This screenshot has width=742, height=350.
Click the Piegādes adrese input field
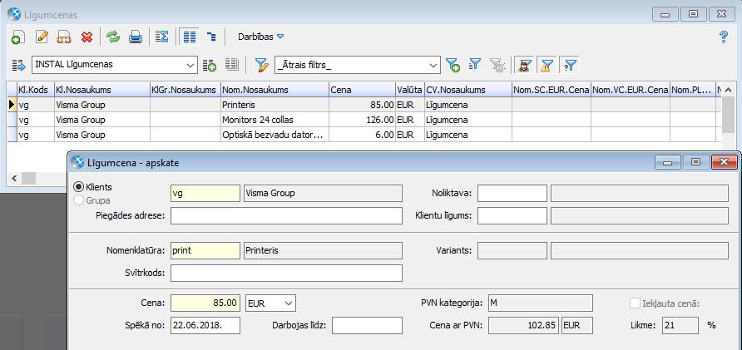click(x=286, y=216)
